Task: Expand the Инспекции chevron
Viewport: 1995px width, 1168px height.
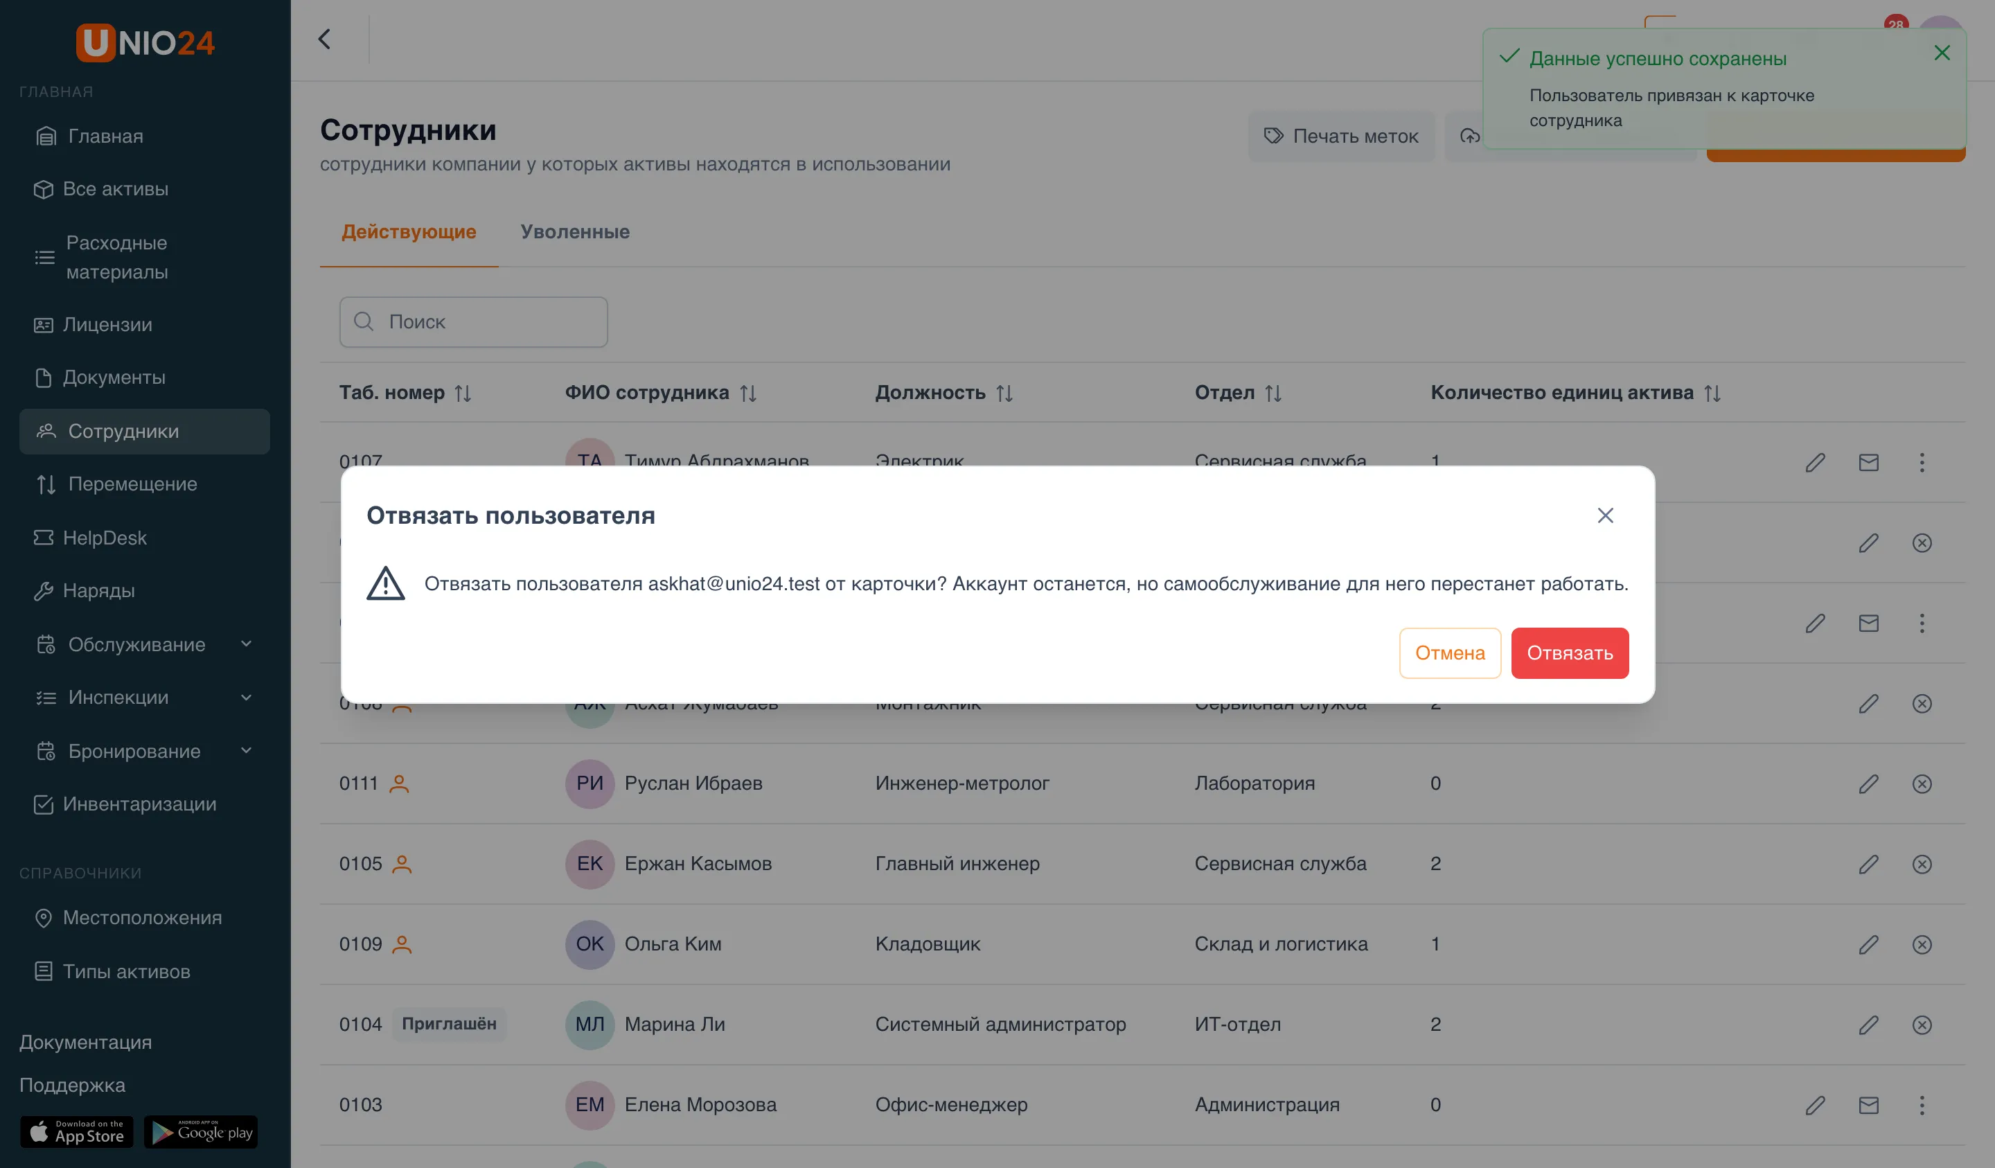Action: 246,698
